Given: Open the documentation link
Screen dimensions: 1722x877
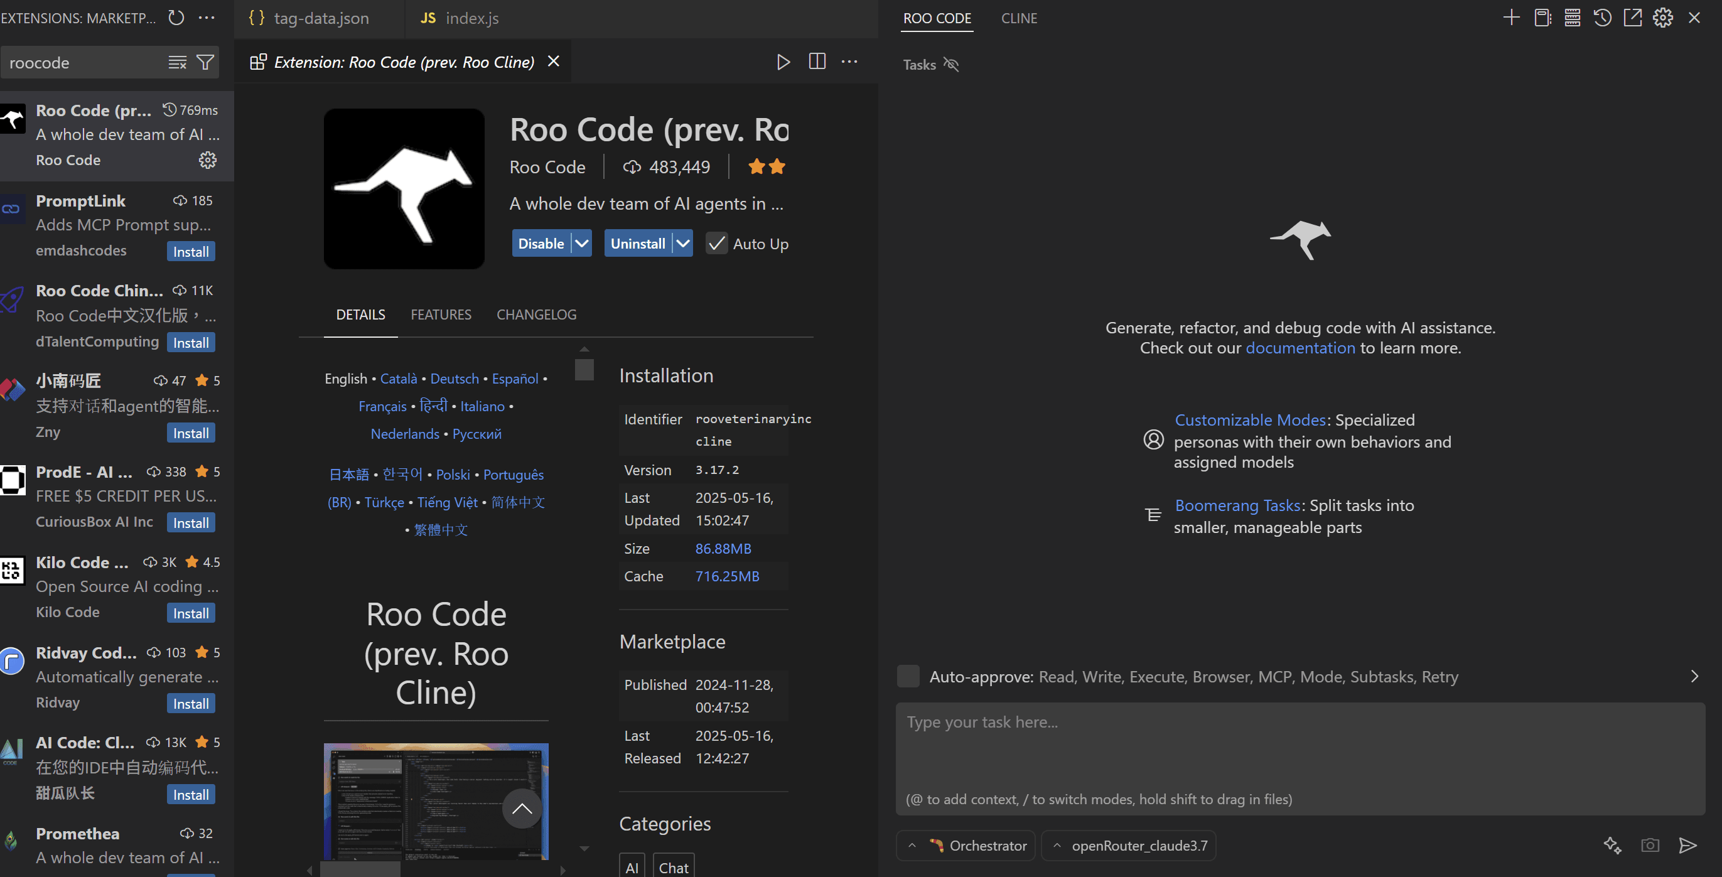Looking at the screenshot, I should point(1300,348).
